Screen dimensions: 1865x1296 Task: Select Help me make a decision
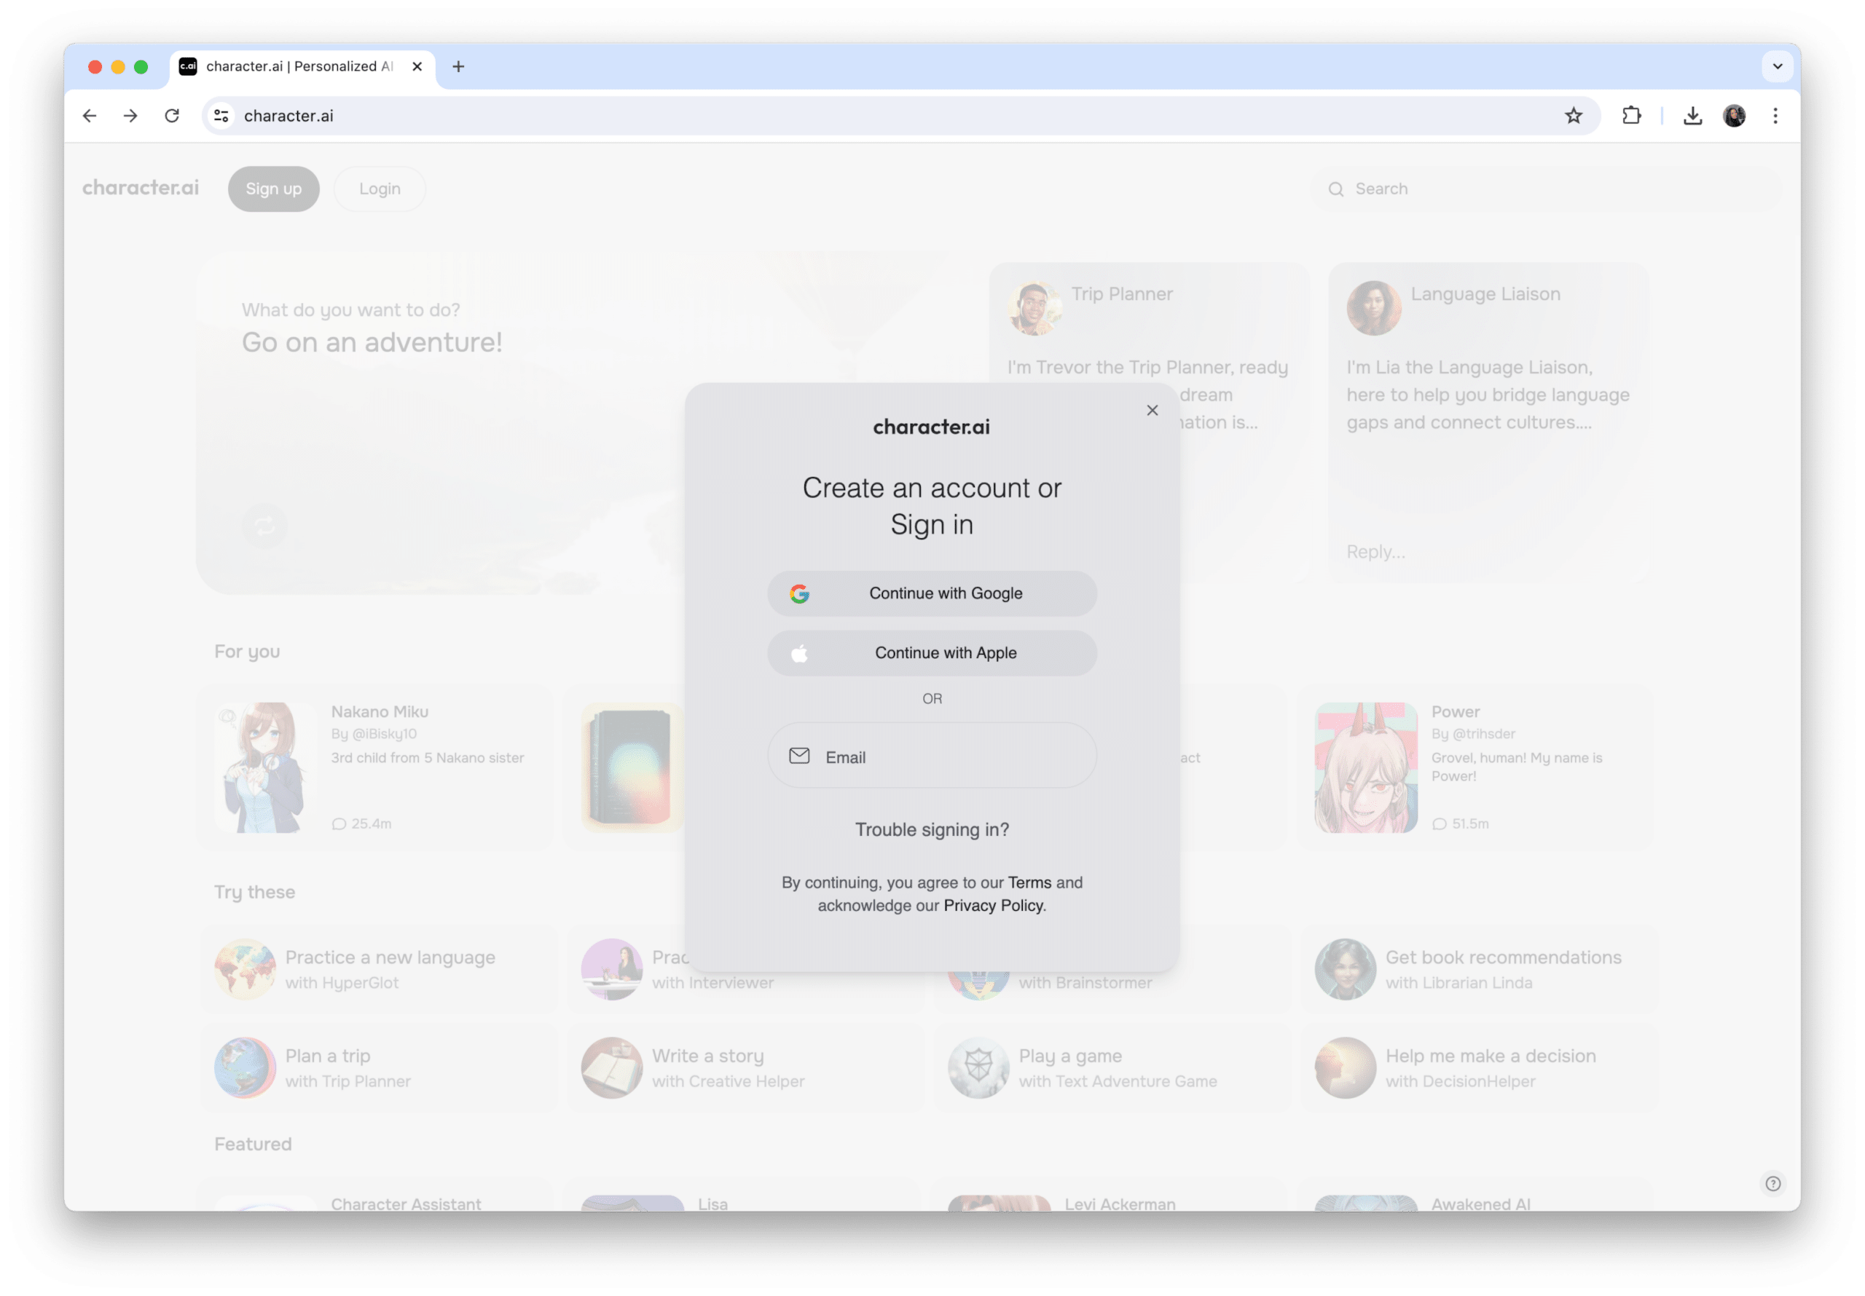1479,1068
